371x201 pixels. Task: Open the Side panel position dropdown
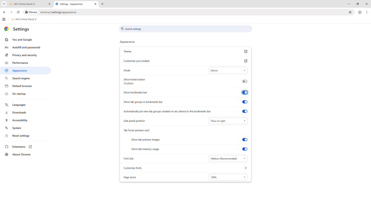[228, 121]
